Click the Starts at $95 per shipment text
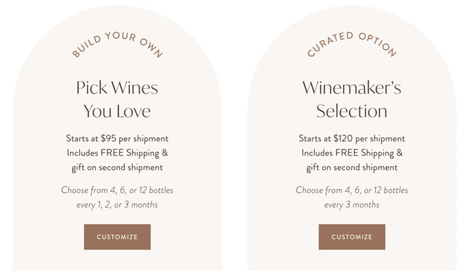 click(x=117, y=138)
